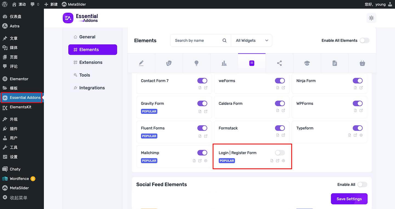395x209 pixels.
Task: Open the WooCommerce basket tab
Action: pos(362,63)
